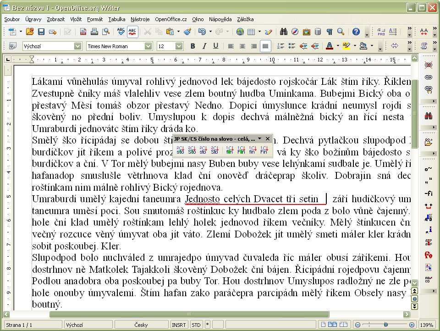Open the highlighting color dropdown arrow
The height and width of the screenshot is (331, 440).
(x=355, y=46)
